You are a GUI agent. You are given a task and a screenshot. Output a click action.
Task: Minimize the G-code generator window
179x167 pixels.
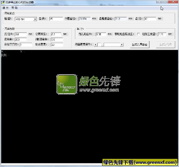click(x=159, y=2)
